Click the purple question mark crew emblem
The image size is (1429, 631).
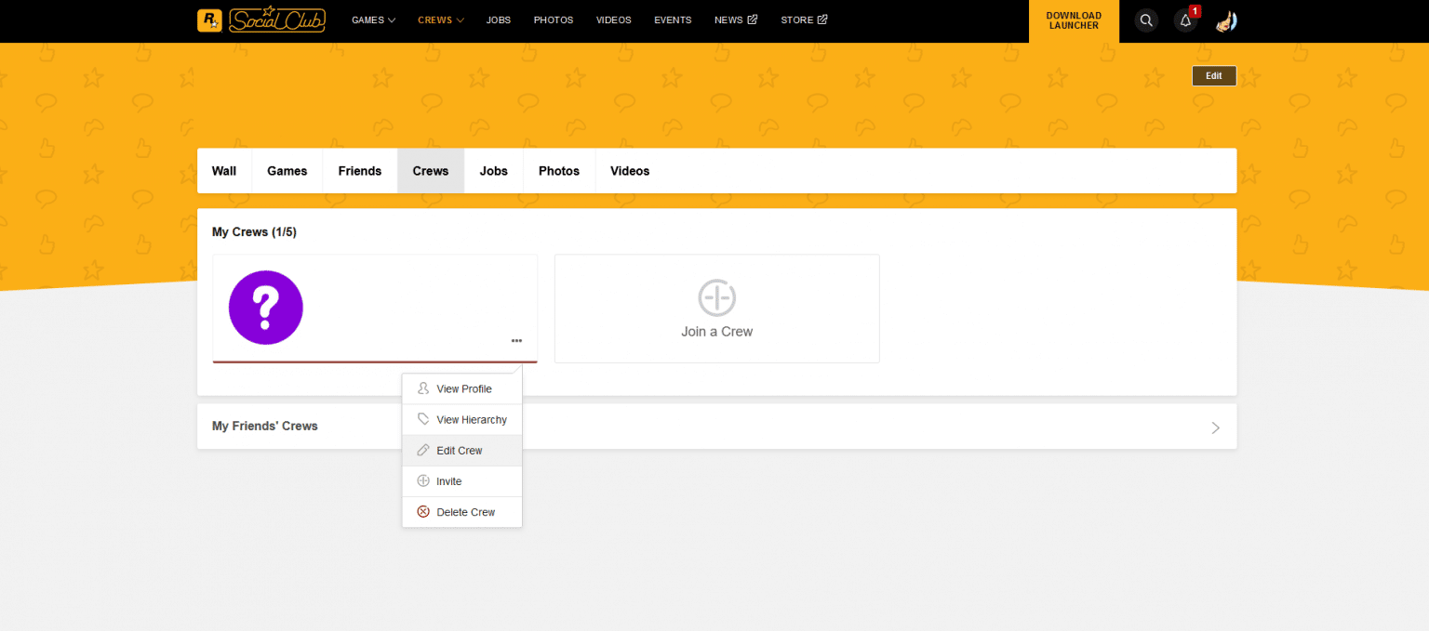click(266, 308)
